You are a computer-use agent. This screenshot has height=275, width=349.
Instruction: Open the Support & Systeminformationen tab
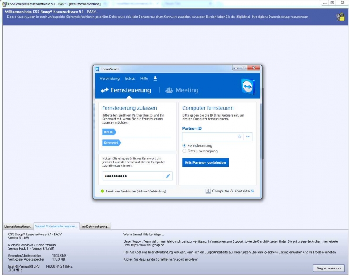click(57, 226)
